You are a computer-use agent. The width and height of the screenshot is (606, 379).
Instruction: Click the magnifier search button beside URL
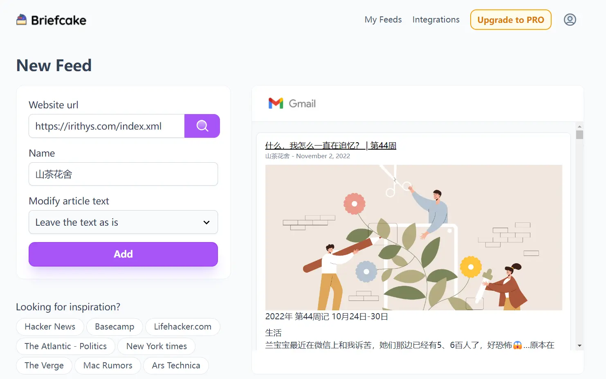click(202, 126)
